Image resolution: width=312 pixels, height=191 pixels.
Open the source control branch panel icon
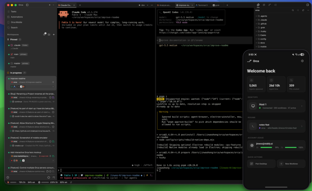pos(270,5)
